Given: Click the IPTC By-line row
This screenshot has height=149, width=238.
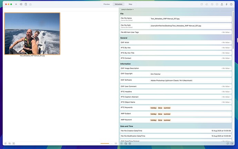Looking at the screenshot, I should 176,48.
